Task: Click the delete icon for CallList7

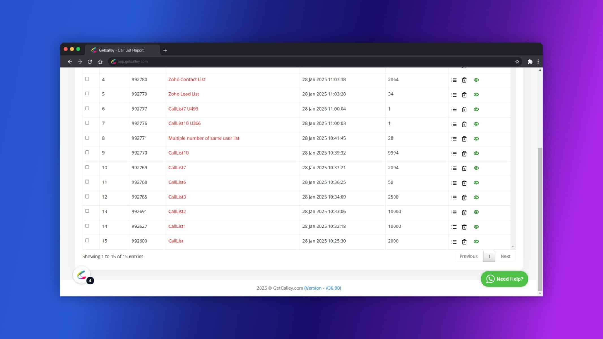Action: pyautogui.click(x=464, y=168)
